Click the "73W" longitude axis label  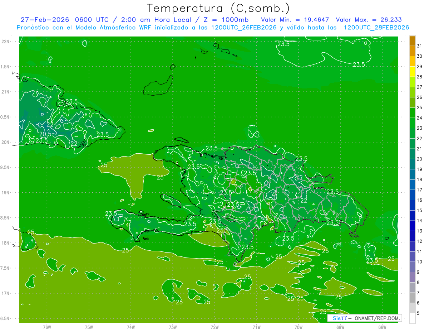(173, 327)
